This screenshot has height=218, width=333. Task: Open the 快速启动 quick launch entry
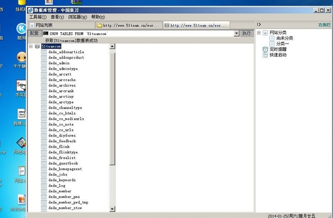click(278, 55)
